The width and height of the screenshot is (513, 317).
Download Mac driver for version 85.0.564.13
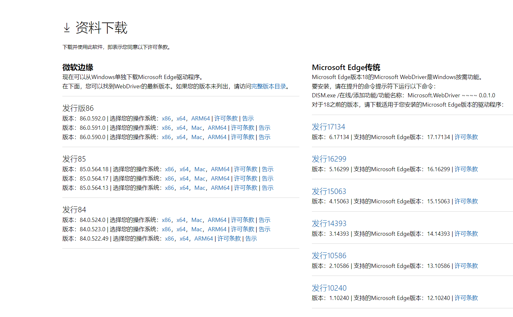200,188
